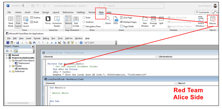Click View Code icon in Project panel
Image resolution: width=222 pixels, height=109 pixels.
click(x=7, y=51)
